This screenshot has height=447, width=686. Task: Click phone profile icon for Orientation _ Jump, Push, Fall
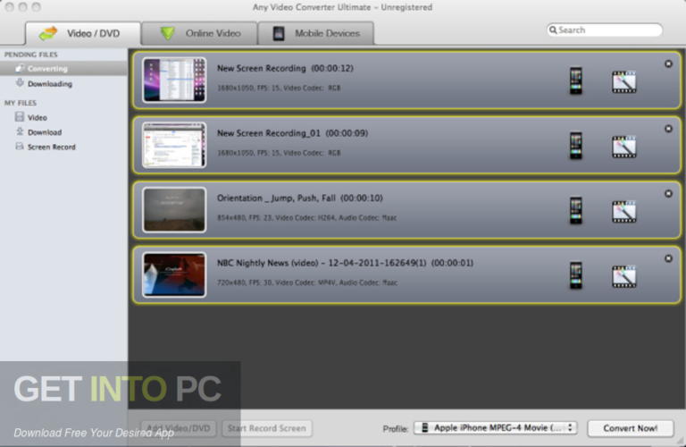pyautogui.click(x=576, y=210)
